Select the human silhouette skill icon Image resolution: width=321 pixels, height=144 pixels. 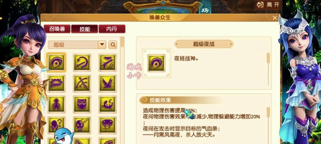point(56,104)
